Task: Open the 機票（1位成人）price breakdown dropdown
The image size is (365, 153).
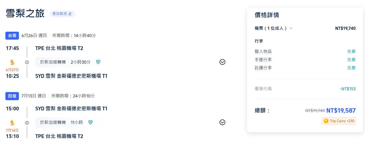Action: click(291, 28)
